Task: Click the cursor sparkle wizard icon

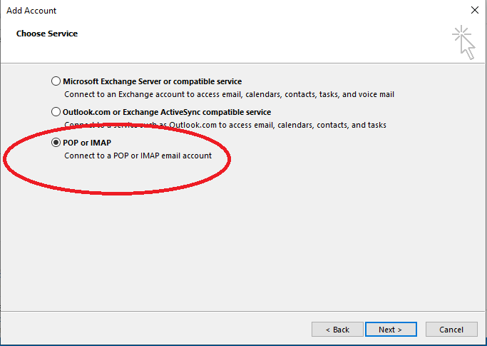Action: tap(464, 42)
